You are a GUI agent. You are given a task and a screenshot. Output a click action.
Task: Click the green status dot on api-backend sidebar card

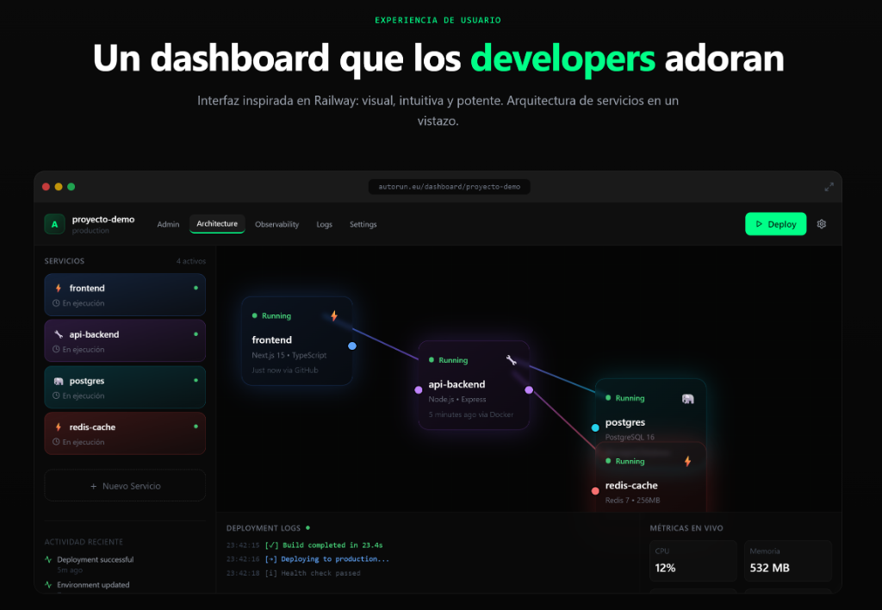196,333
